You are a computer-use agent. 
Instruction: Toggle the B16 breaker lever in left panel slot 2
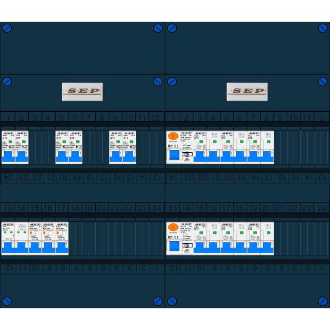click(x=22, y=157)
